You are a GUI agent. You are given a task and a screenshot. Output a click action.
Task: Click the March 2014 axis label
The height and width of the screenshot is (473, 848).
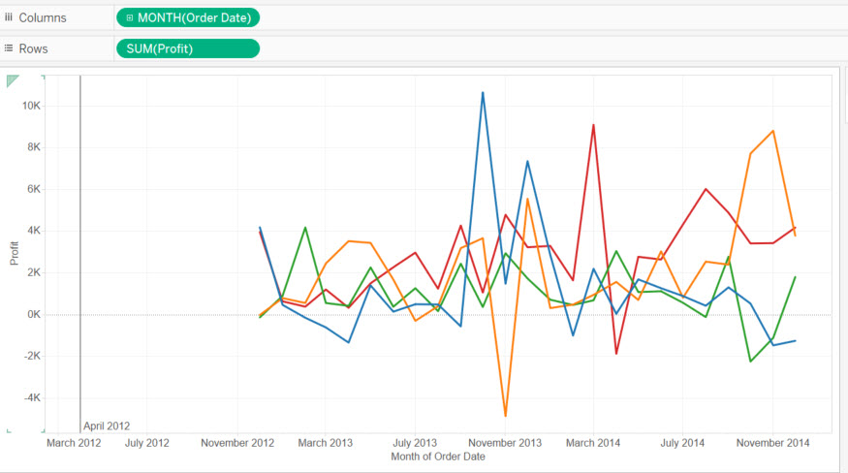pos(593,443)
